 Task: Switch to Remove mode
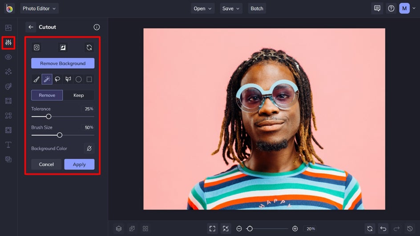pyautogui.click(x=47, y=95)
